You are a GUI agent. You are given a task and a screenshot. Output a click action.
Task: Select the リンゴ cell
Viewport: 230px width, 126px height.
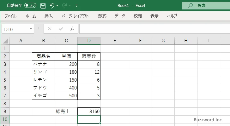(43, 72)
